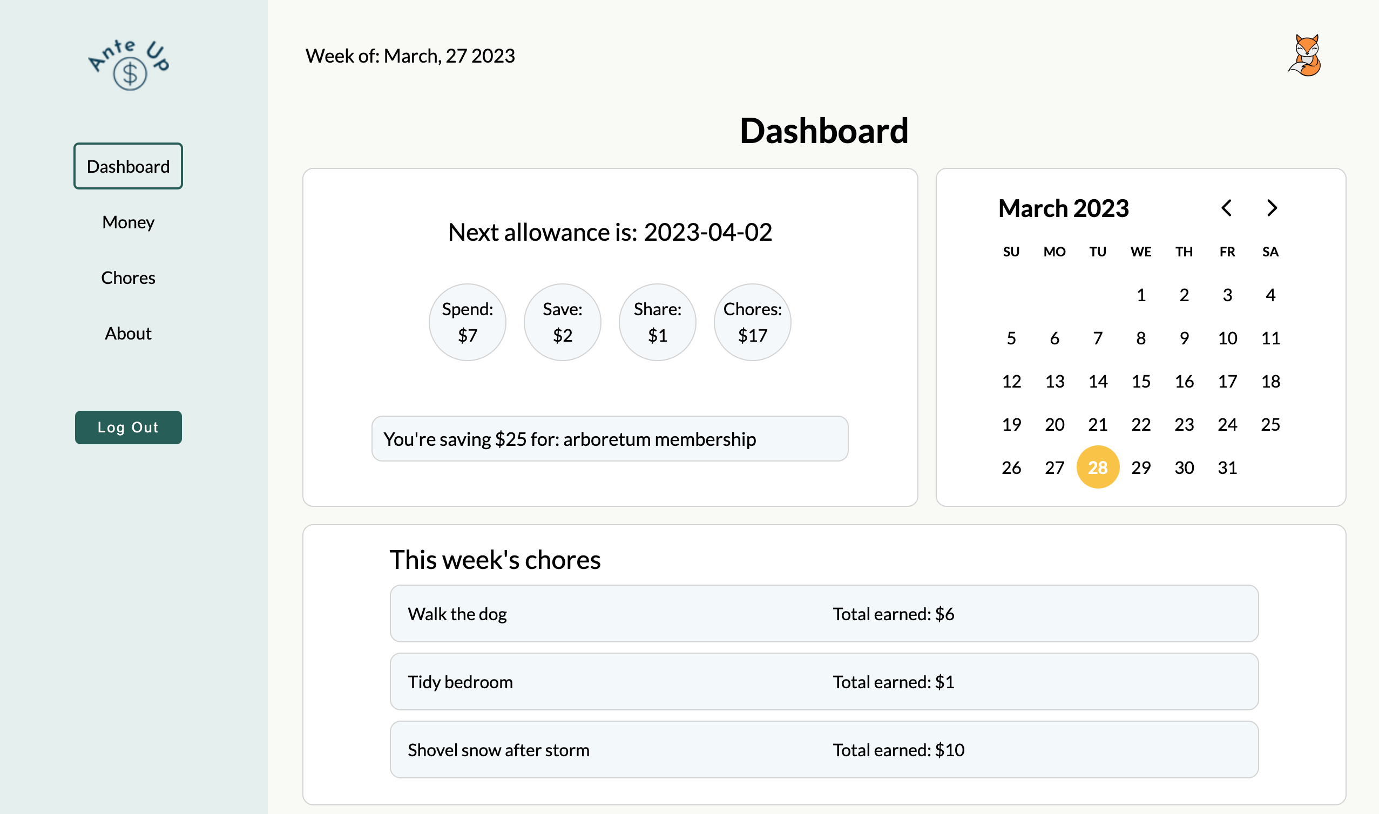Image resolution: width=1379 pixels, height=814 pixels.
Task: Click the Share $1 circle
Action: click(657, 322)
